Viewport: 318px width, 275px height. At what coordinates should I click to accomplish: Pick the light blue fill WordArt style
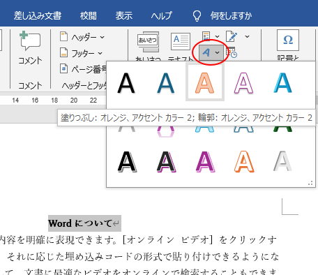pyautogui.click(x=282, y=83)
